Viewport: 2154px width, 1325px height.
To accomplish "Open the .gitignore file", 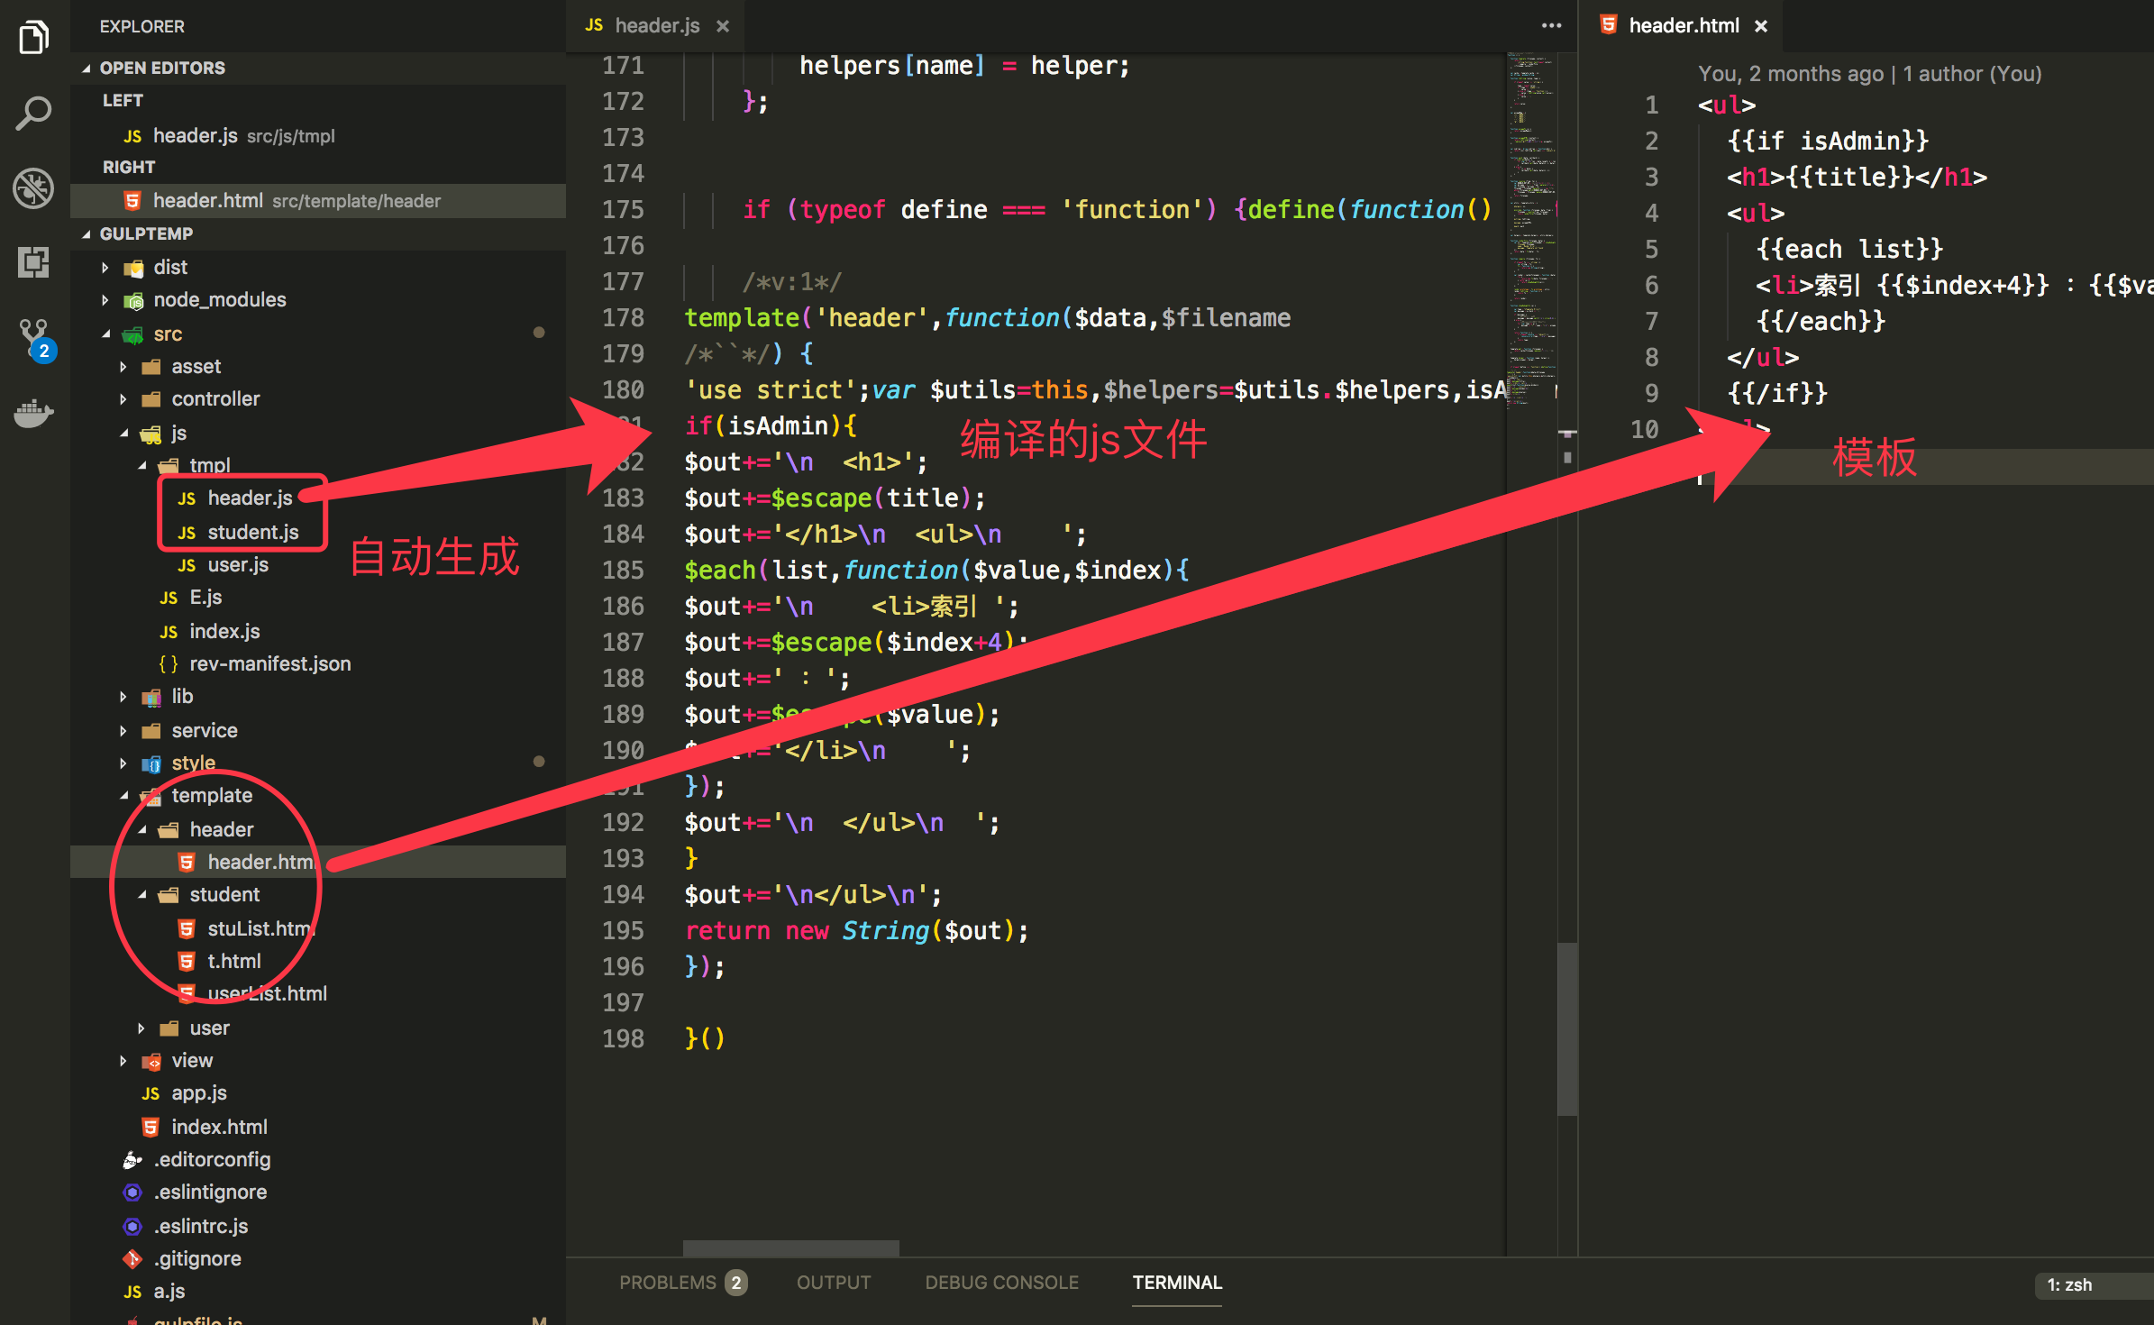I will 318,1258.
